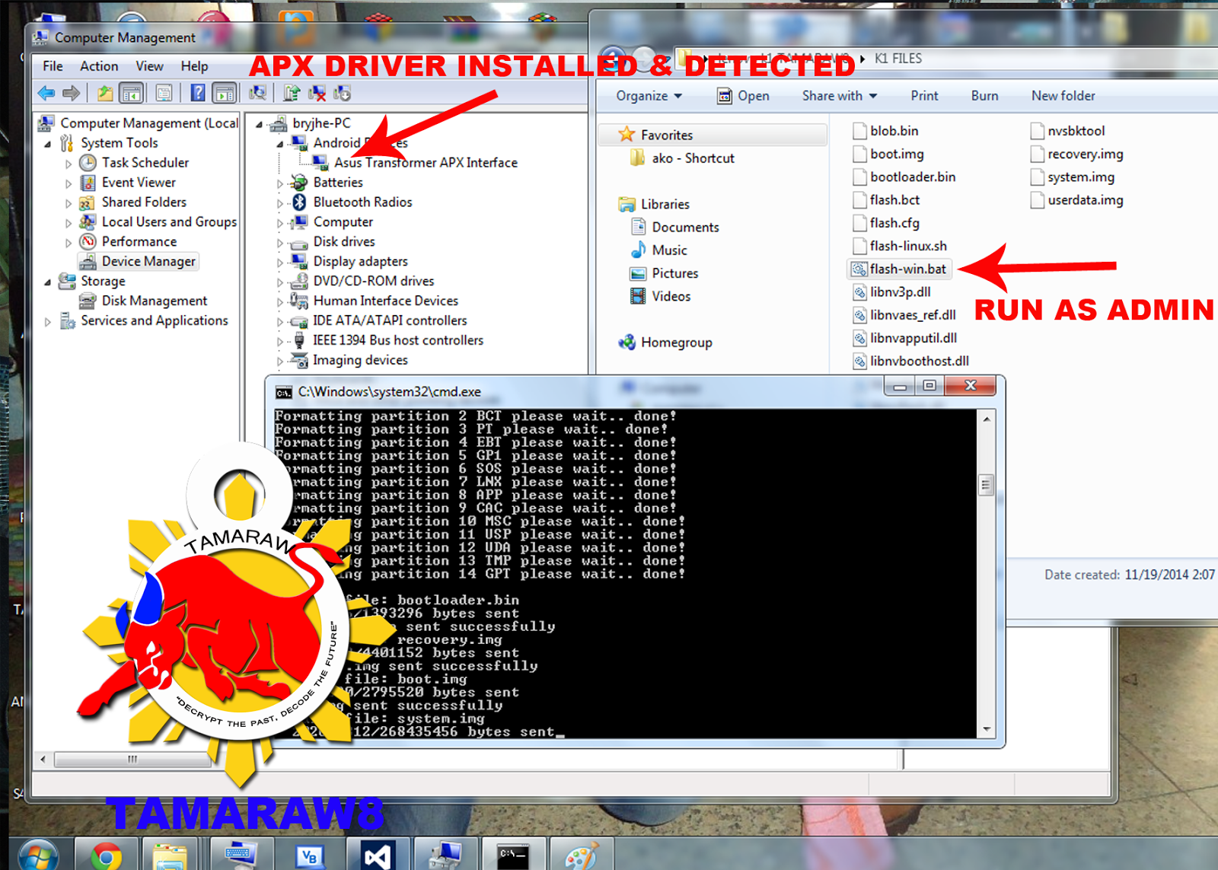Open Properties from the Computer Management toolbar
The width and height of the screenshot is (1218, 870).
coord(163,94)
